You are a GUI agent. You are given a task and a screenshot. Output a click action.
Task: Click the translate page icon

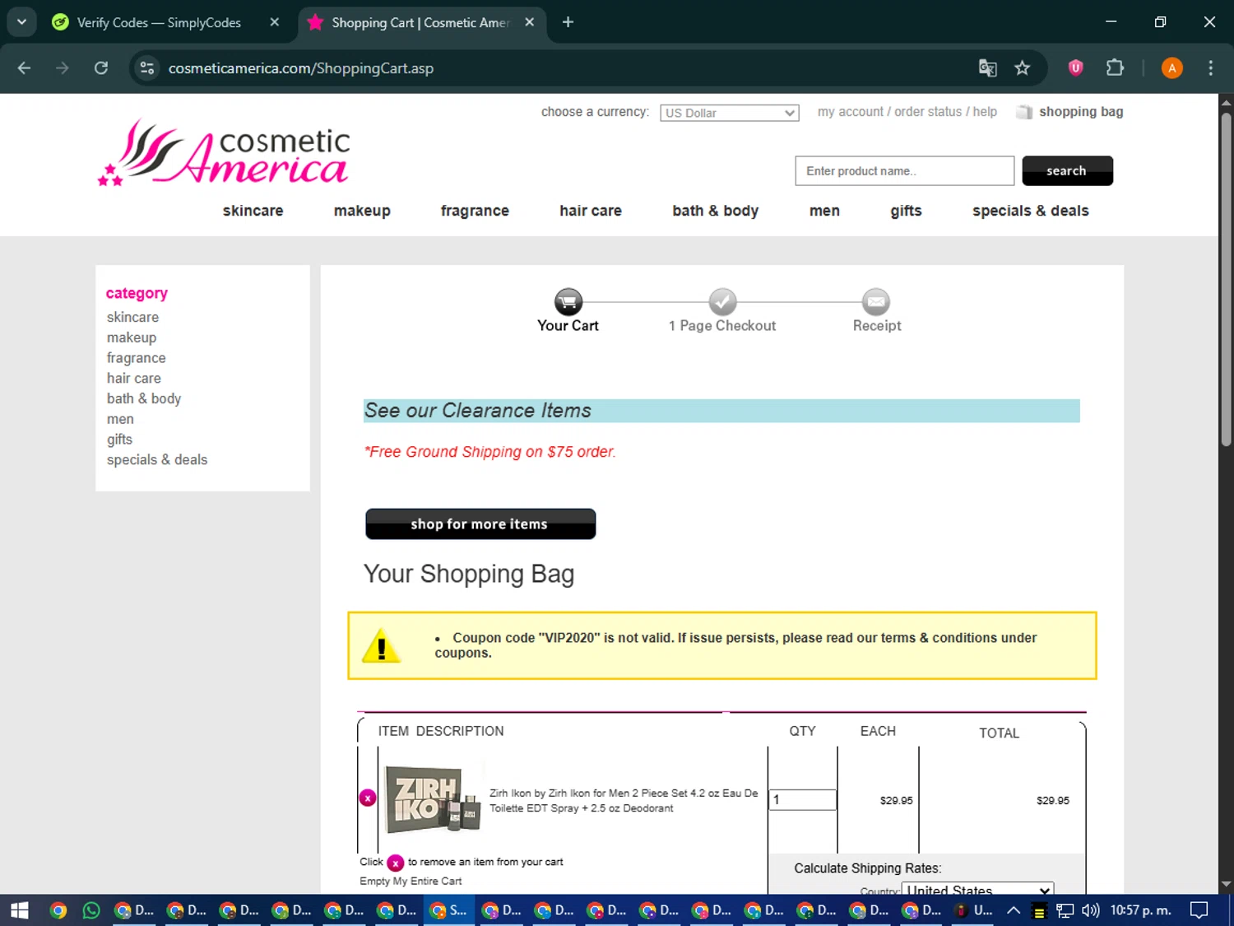pyautogui.click(x=987, y=68)
